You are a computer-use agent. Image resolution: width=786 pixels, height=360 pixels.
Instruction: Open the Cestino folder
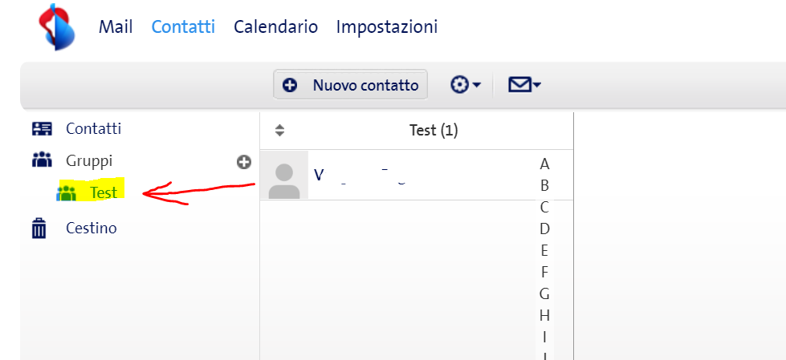click(91, 229)
